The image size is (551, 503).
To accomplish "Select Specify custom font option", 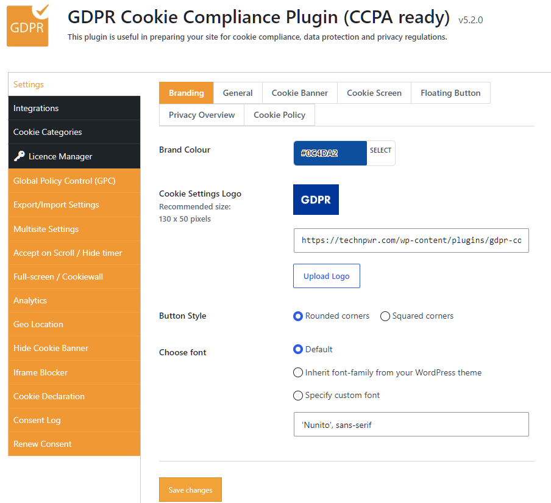I will [297, 396].
